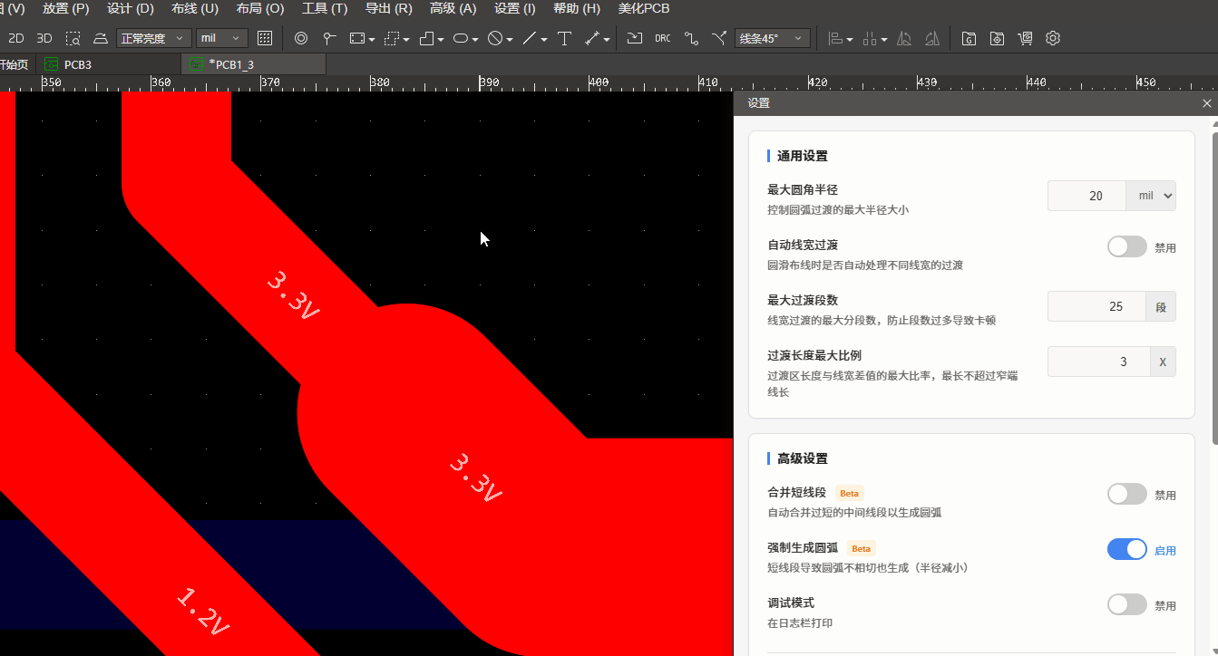The width and height of the screenshot is (1218, 656).
Task: Open the 设计 (D) menu
Action: click(x=131, y=8)
